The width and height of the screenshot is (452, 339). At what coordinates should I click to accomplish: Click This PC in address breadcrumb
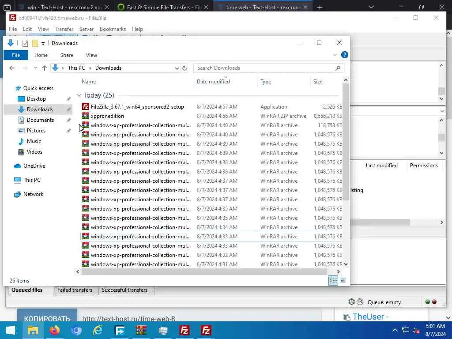point(76,68)
